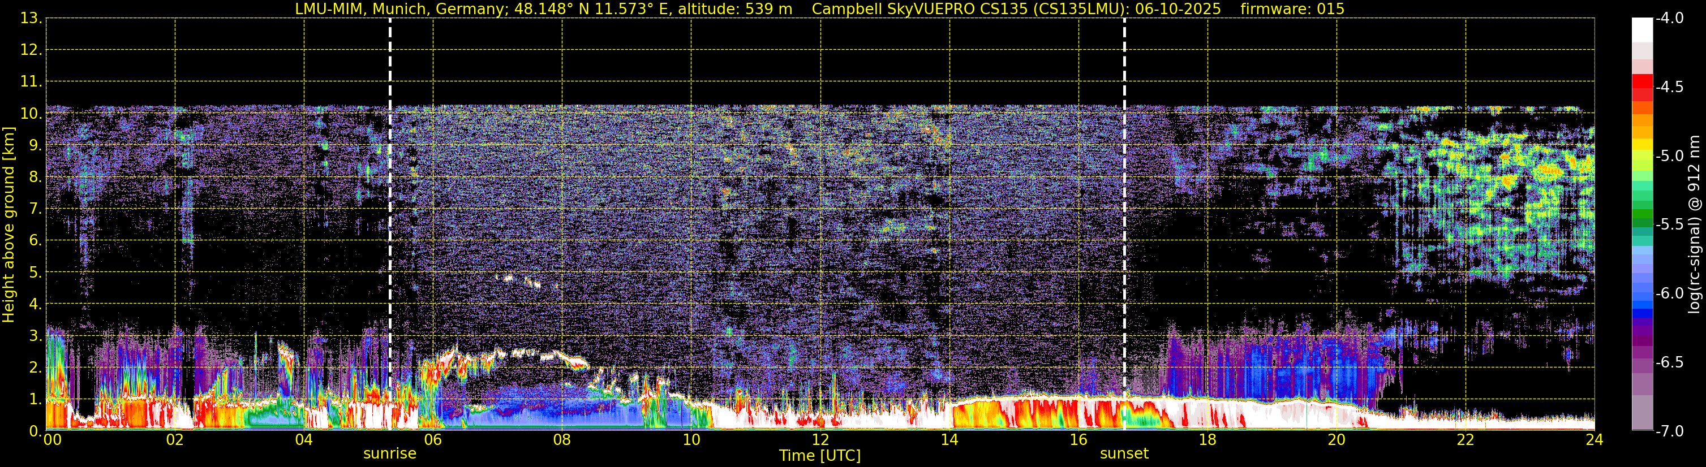The width and height of the screenshot is (1706, 467).
Task: Click the '16' time-axis tick label
Action: click(1078, 440)
